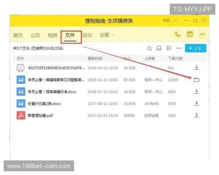Click size value 399KB
Viewport: 219px width, 175px height.
pos(129,116)
